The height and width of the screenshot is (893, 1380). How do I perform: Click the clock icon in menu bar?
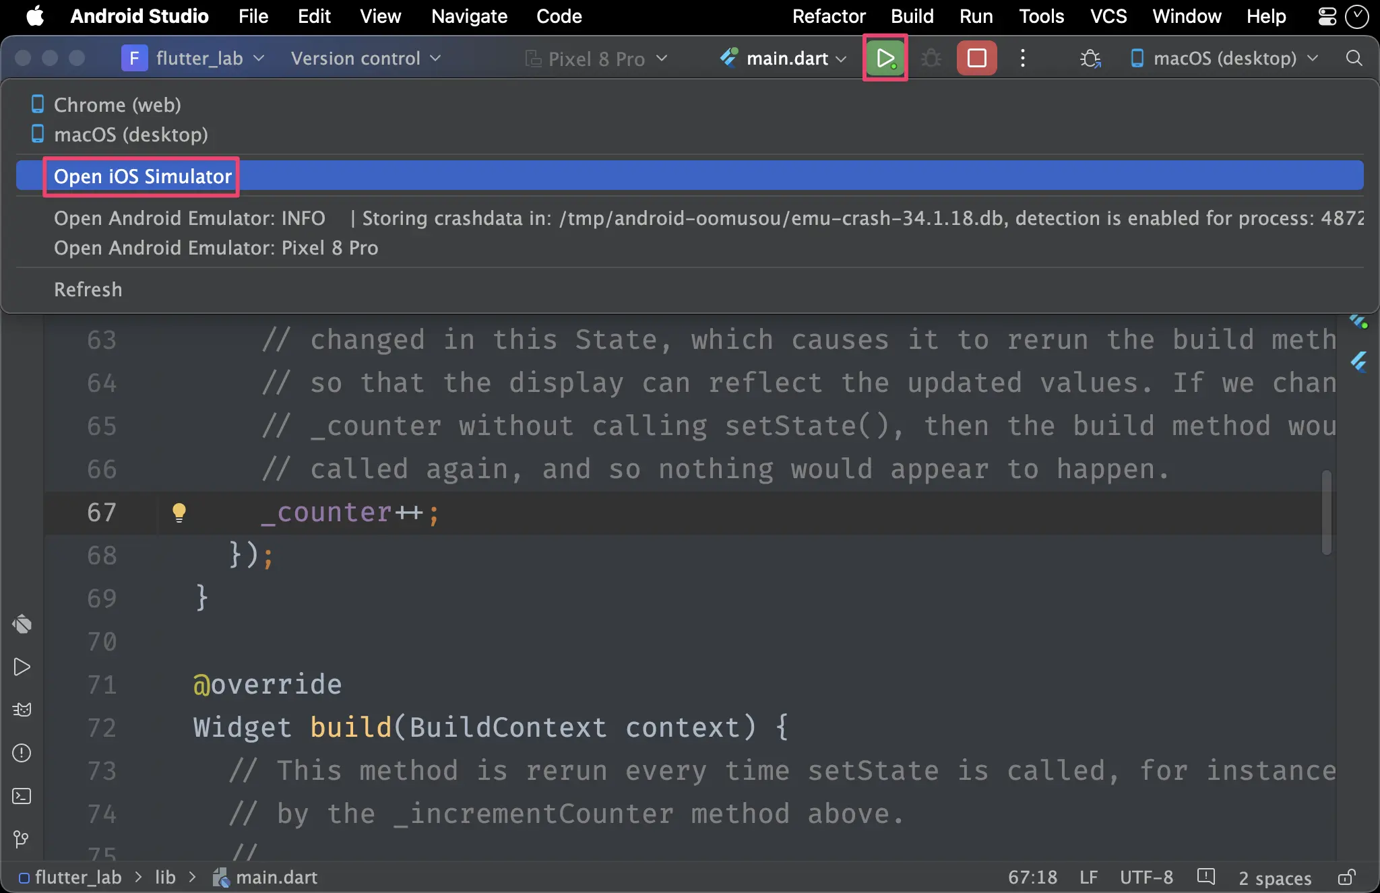click(1356, 16)
